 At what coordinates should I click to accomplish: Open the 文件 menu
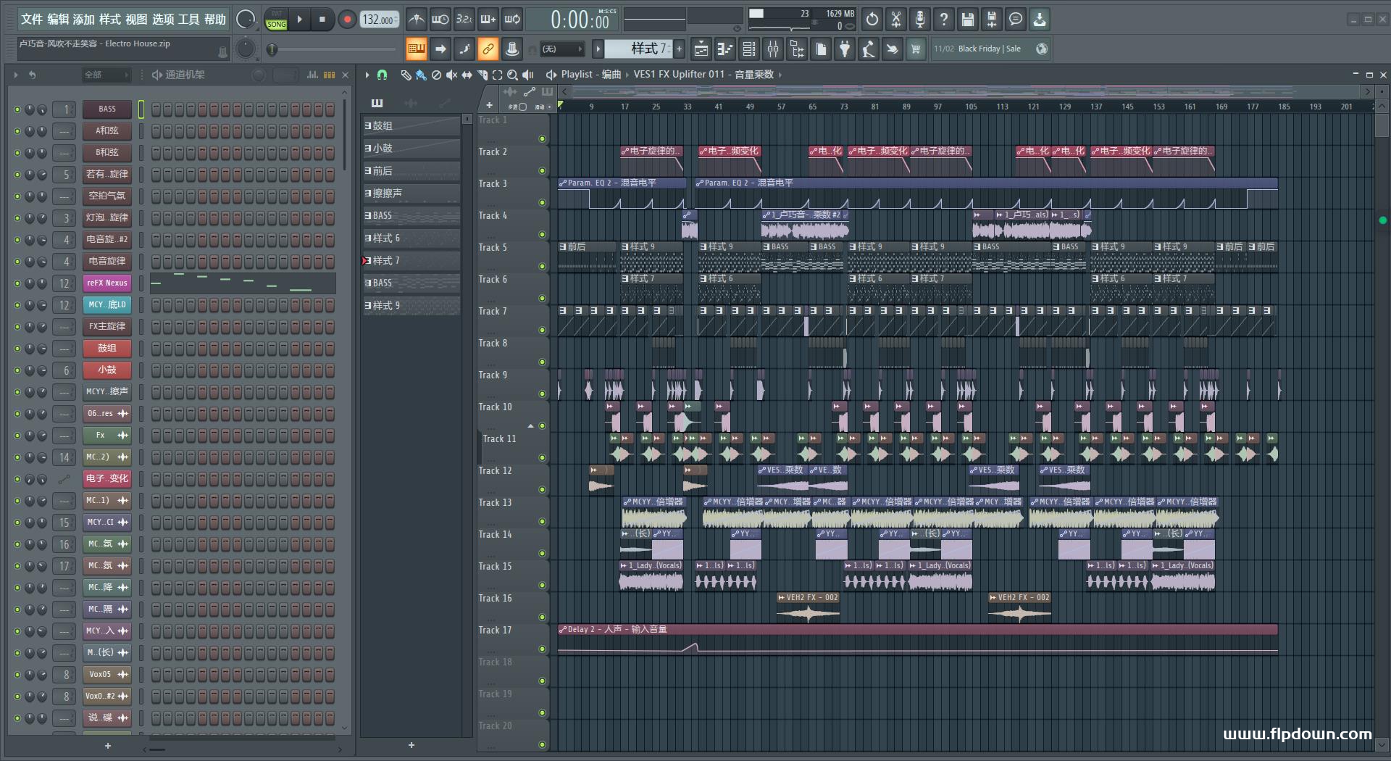pyautogui.click(x=32, y=20)
